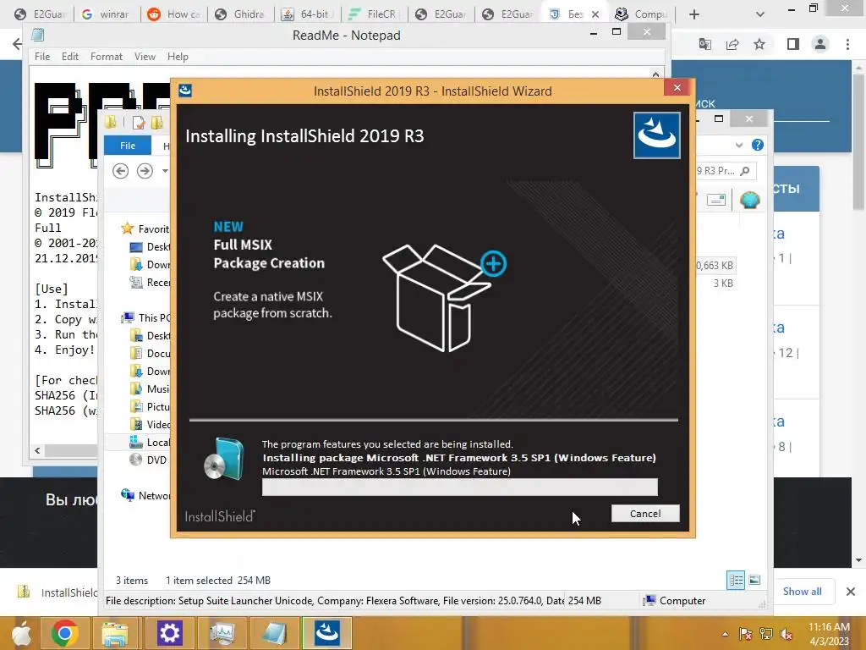Image resolution: width=866 pixels, height=650 pixels.
Task: Open the File menu in Notepad
Action: [42, 57]
